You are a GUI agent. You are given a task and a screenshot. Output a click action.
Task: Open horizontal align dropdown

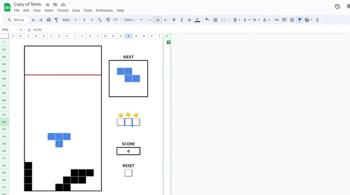[237, 20]
